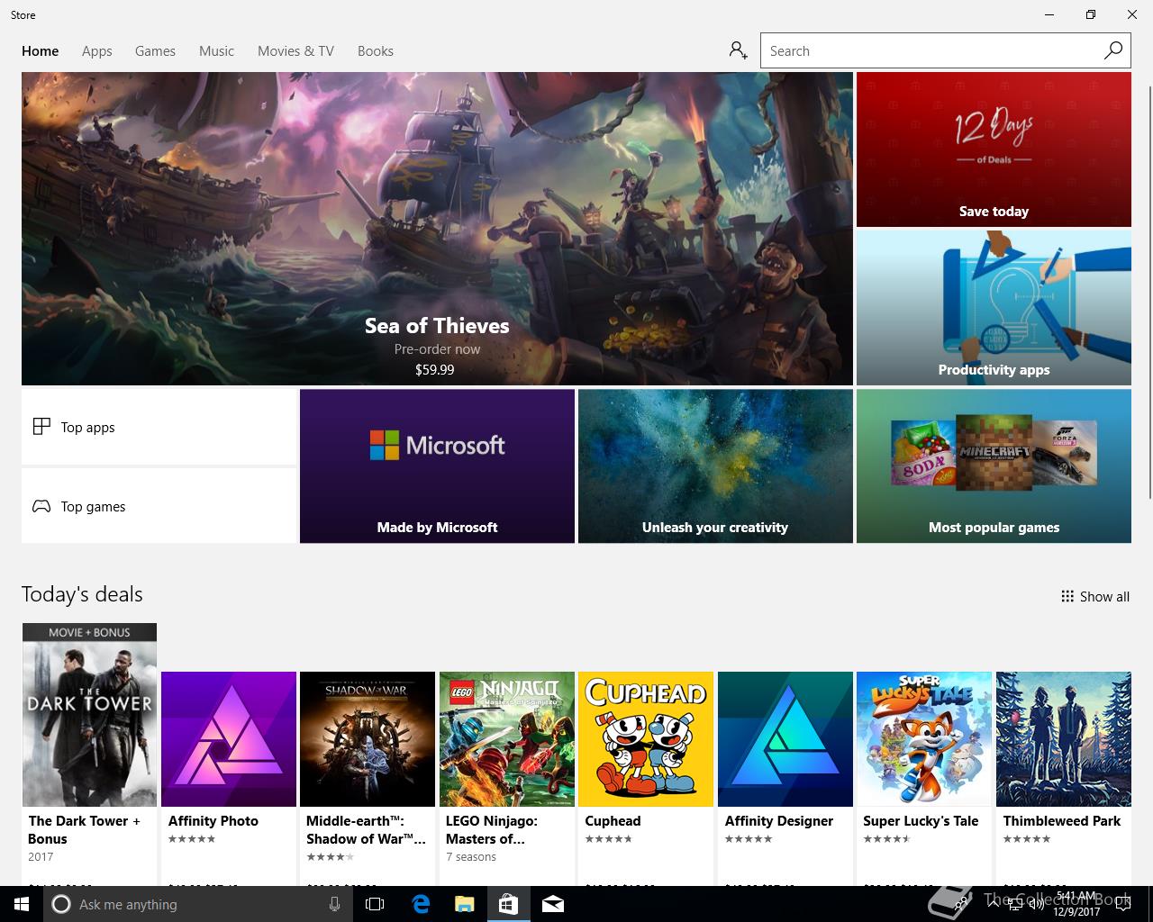Open the 'Thimbleweed Park' title text
Screen dimensions: 1153x922
[x=1062, y=820]
